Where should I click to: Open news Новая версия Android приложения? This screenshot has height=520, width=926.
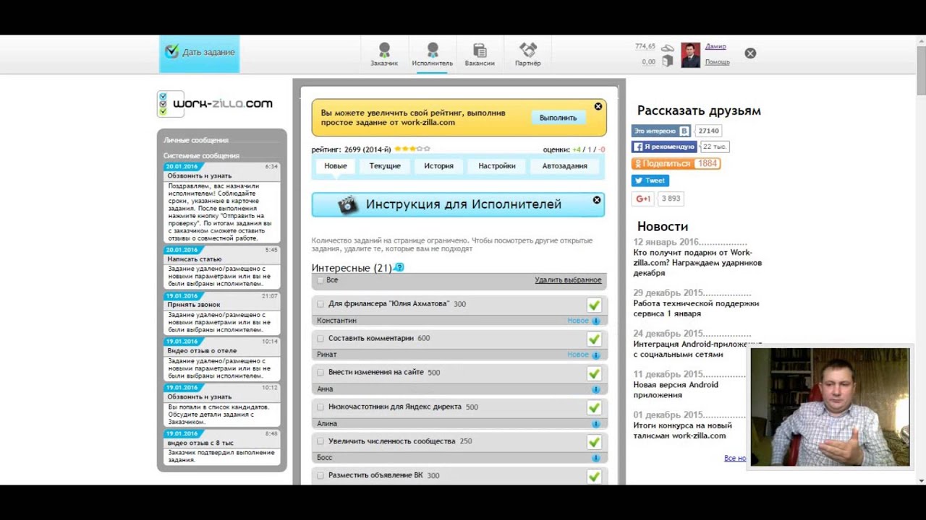click(x=676, y=390)
